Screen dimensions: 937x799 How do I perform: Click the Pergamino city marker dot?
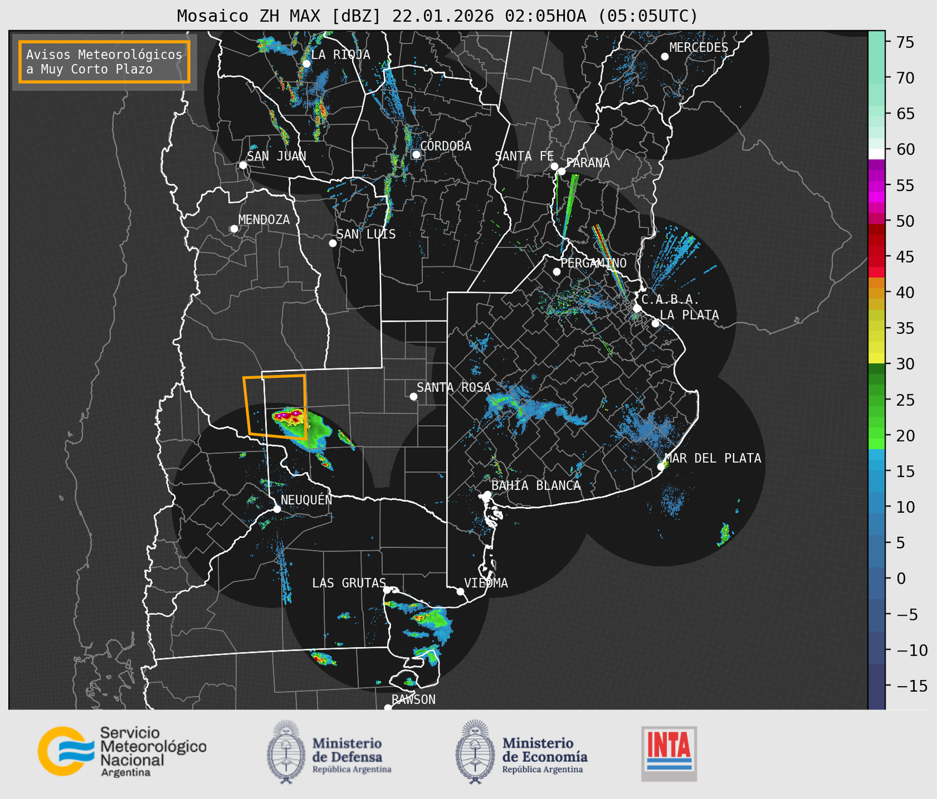pos(557,272)
